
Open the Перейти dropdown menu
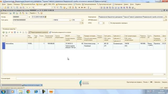[x=33, y=13]
